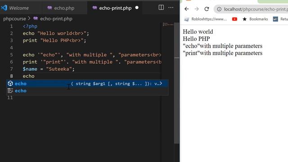Click the browser address bar URL

[256, 9]
